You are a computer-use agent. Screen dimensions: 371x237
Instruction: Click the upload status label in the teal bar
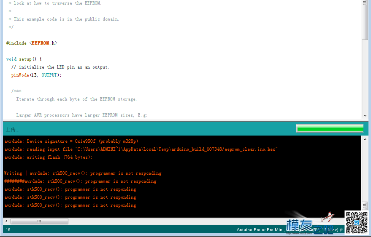[x=13, y=129]
